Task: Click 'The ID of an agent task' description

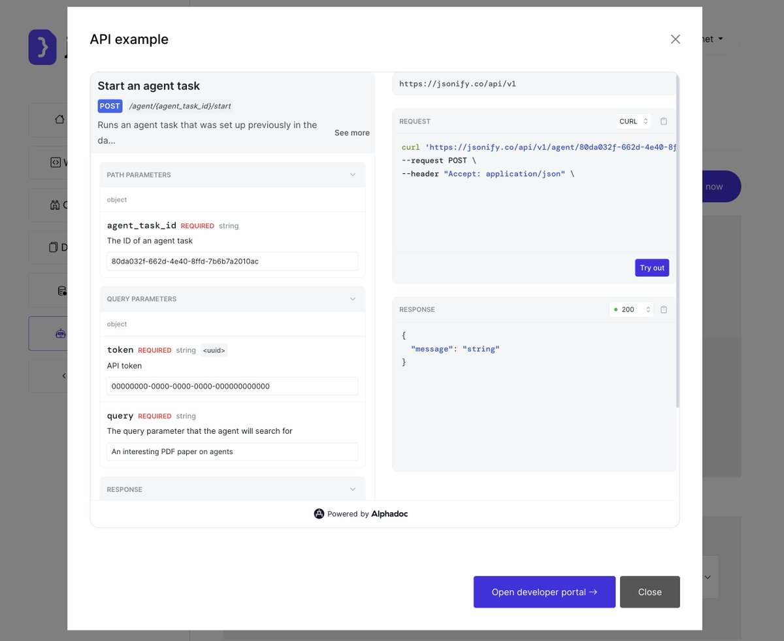Action: point(150,240)
